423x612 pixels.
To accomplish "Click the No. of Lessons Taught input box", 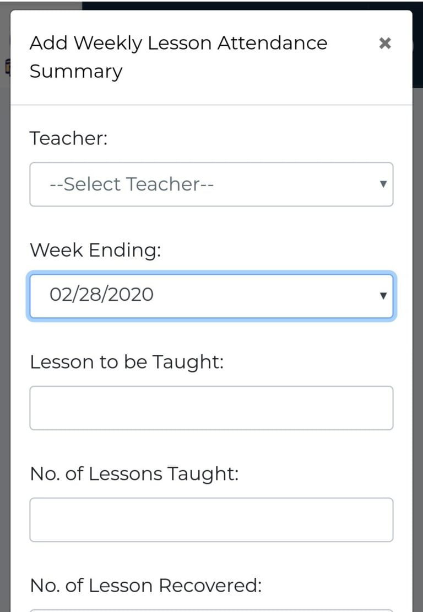I will tap(211, 519).
